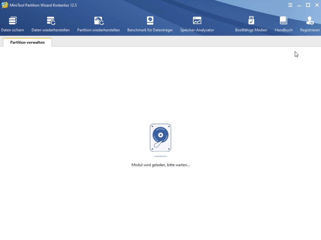The image size is (321, 240).
Task: Open the Speicher-Analysator tool
Action: [197, 24]
